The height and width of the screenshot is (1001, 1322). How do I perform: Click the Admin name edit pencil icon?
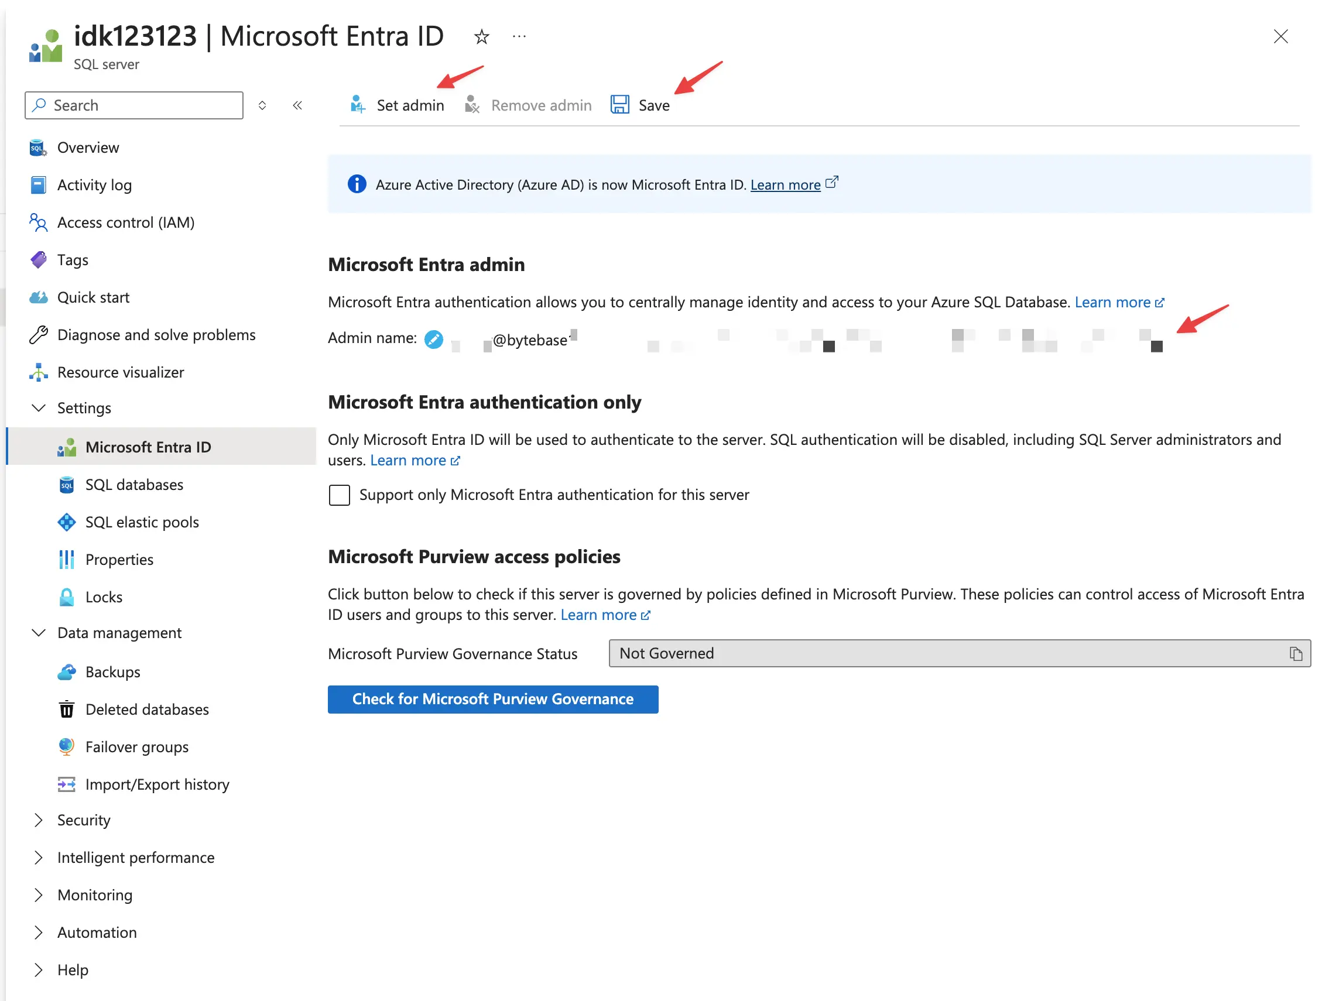click(433, 339)
